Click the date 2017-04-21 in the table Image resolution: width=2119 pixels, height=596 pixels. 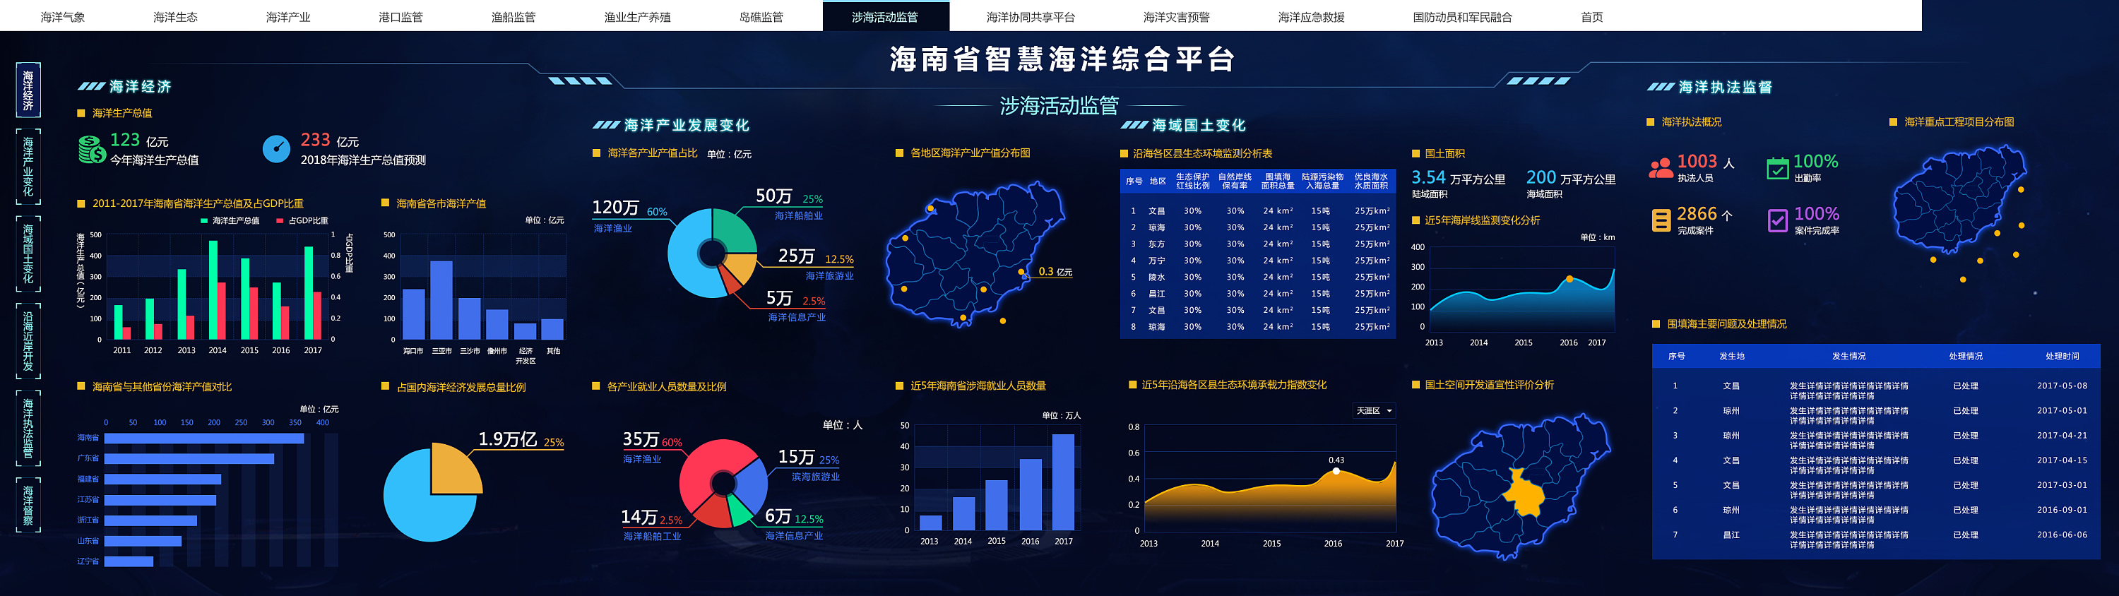tap(2062, 436)
